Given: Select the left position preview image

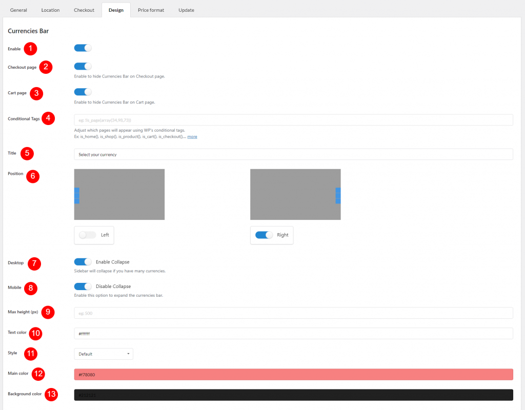Looking at the screenshot, I should point(119,194).
